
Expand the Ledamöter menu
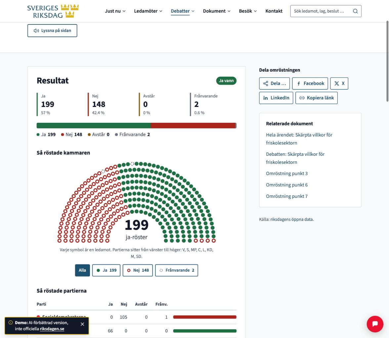148,11
